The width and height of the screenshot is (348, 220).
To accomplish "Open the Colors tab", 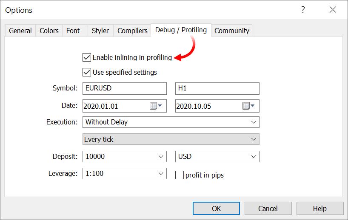I will pyautogui.click(x=49, y=31).
